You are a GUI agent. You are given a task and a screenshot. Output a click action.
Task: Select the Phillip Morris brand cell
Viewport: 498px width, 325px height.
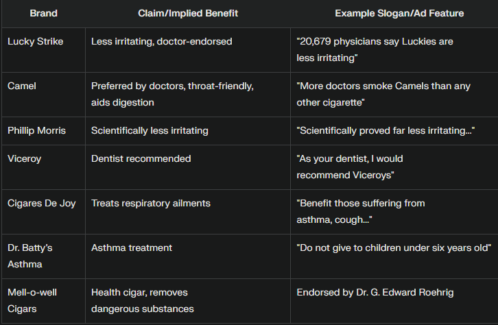[x=43, y=131]
